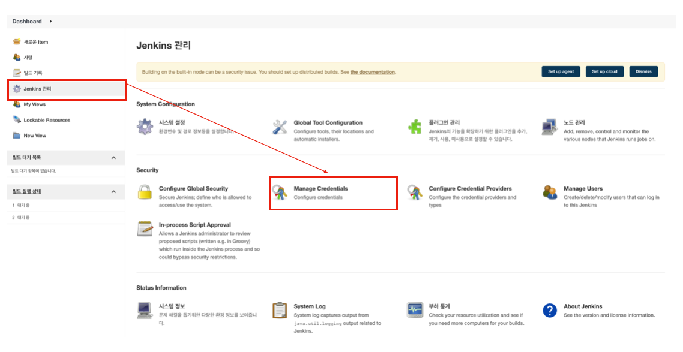Image resolution: width=683 pixels, height=352 pixels.
Task: Collapse the 빌드 실행 상태 panel
Action: (113, 192)
